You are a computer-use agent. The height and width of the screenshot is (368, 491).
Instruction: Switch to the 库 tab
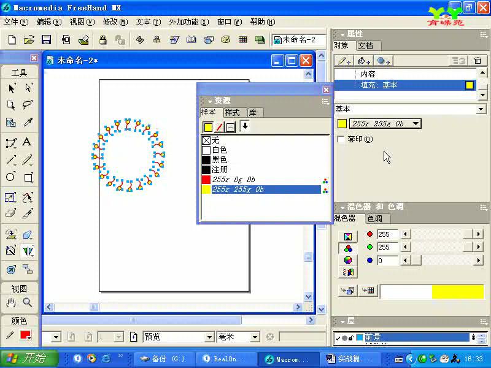click(253, 113)
